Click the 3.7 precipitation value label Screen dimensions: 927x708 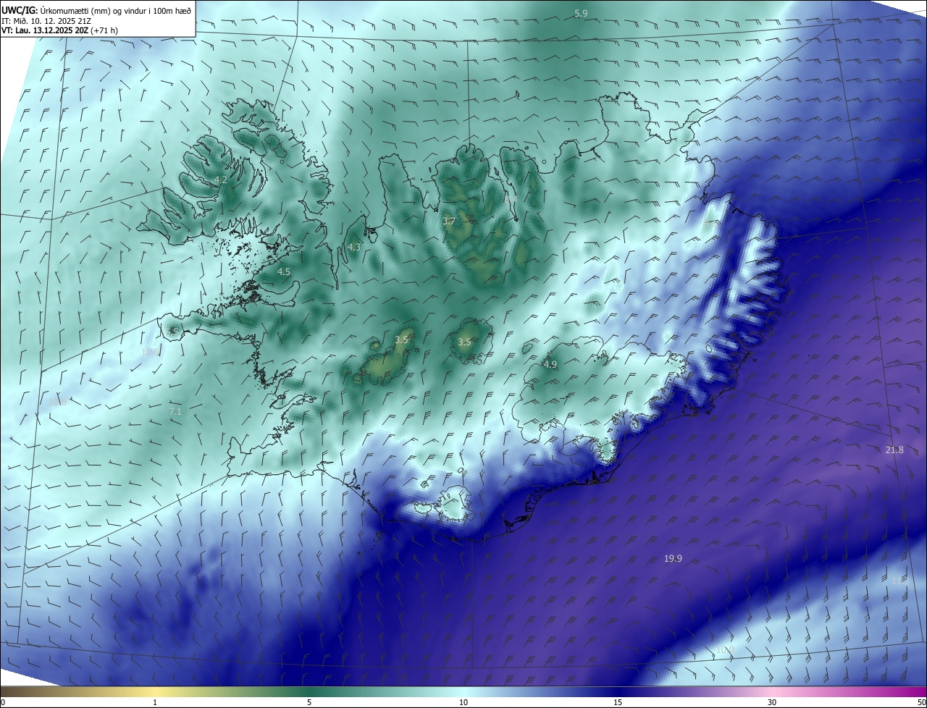pos(448,221)
